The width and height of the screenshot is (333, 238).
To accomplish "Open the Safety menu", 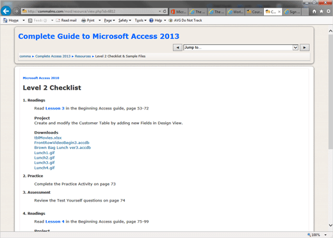I will tap(125, 20).
